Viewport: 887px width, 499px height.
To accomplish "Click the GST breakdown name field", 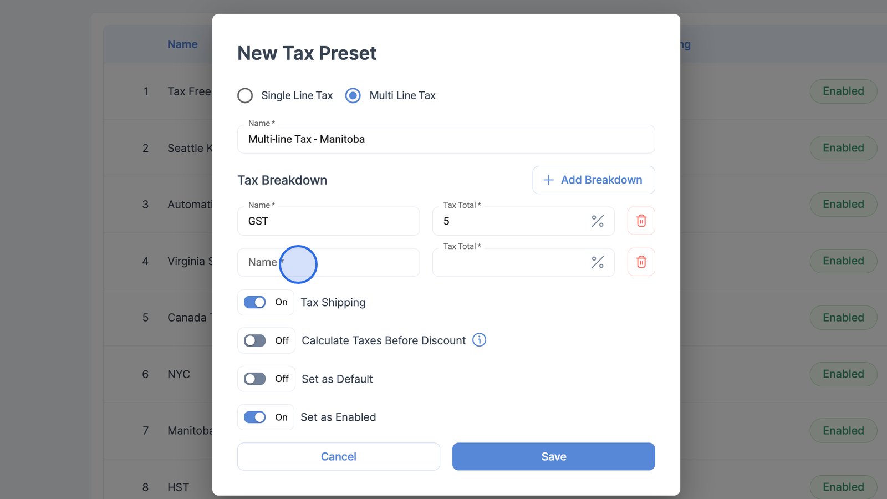I will tap(328, 221).
